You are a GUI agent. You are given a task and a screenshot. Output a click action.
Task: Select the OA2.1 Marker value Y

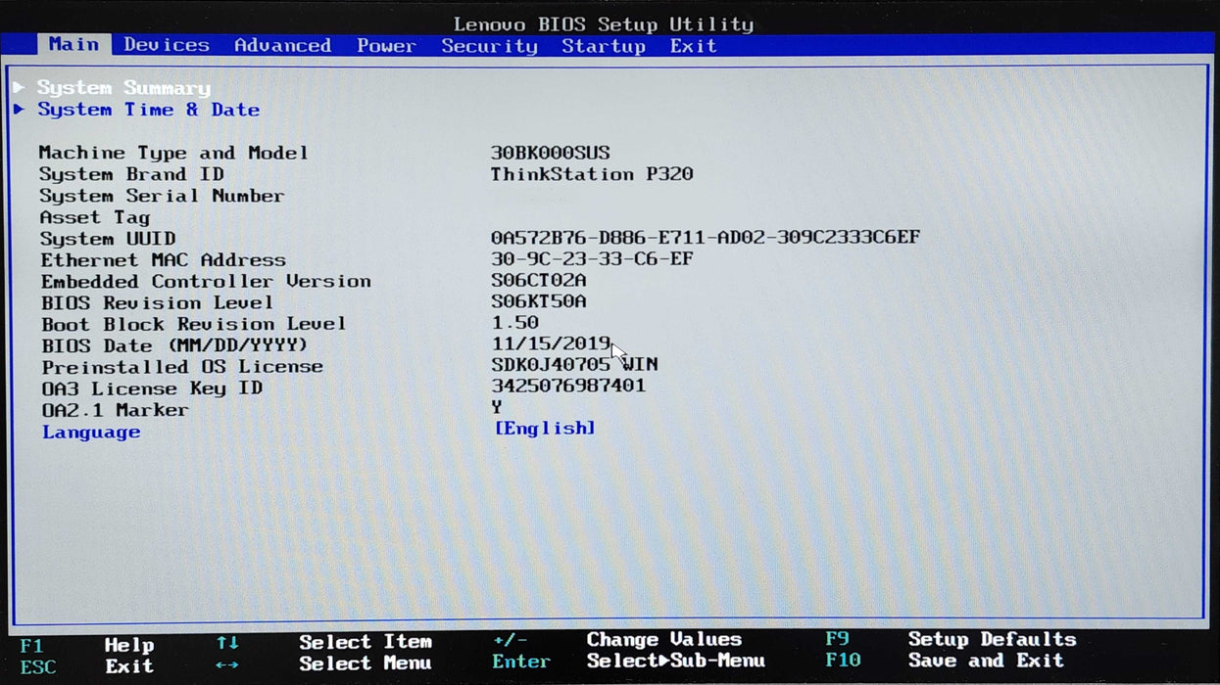click(x=497, y=407)
